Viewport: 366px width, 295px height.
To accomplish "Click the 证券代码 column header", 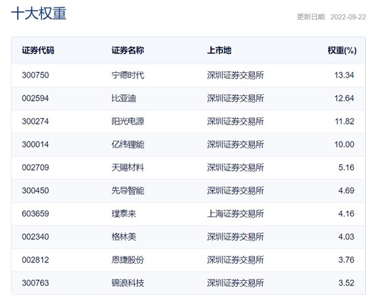I will (38, 50).
